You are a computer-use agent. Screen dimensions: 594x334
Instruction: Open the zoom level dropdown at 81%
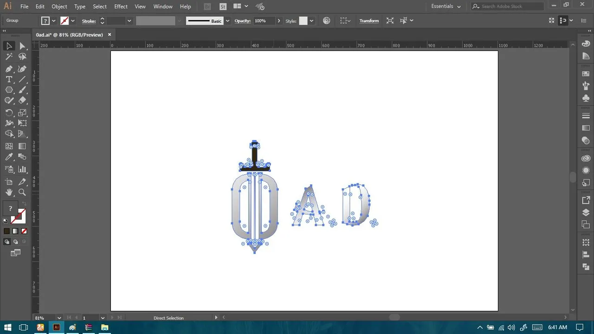tap(58, 318)
